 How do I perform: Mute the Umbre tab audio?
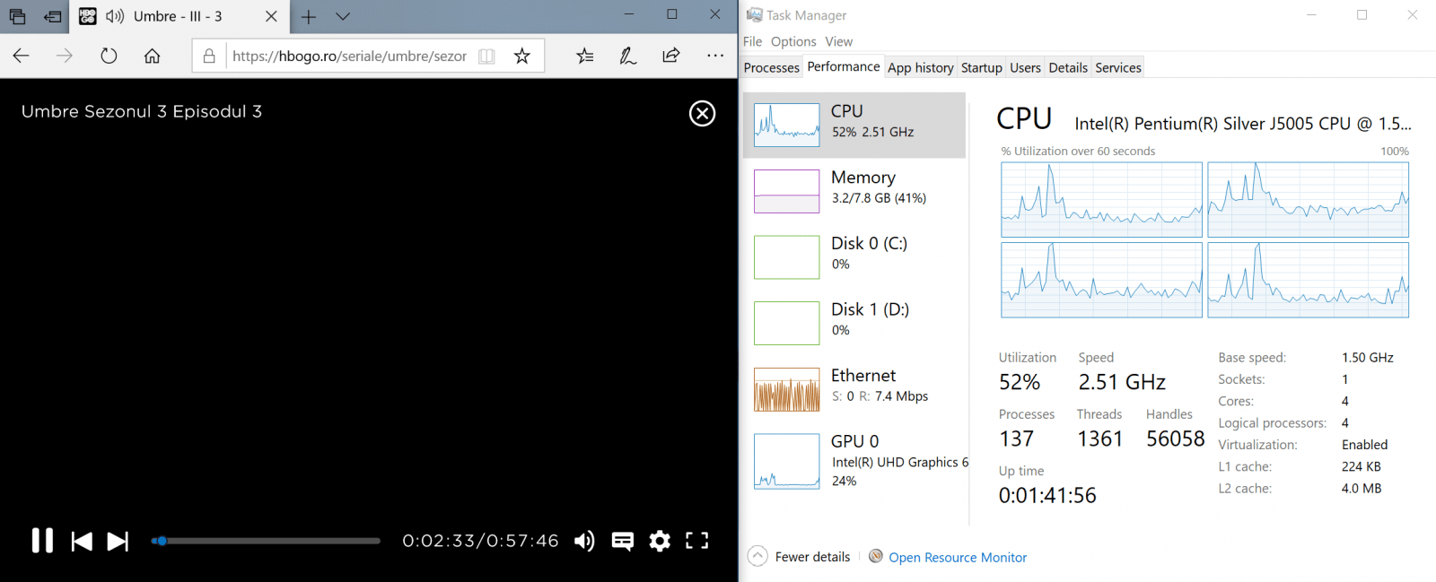(x=115, y=16)
